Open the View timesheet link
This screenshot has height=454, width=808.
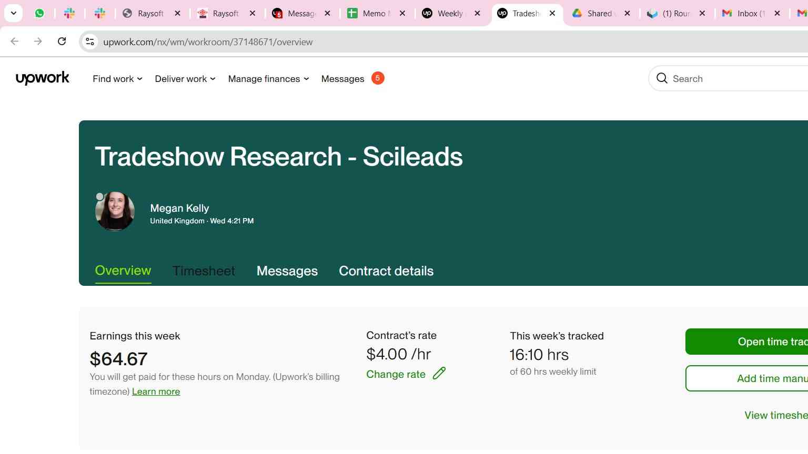776,415
